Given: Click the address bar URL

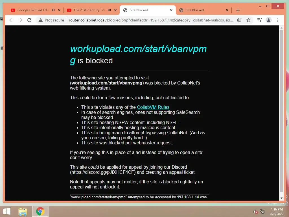Looking at the screenshot, I should [151, 20].
